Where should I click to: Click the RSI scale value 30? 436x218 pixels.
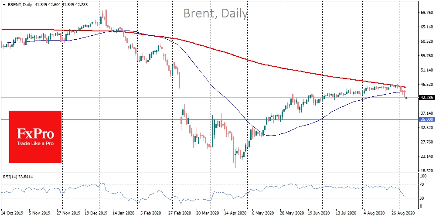[422, 198]
